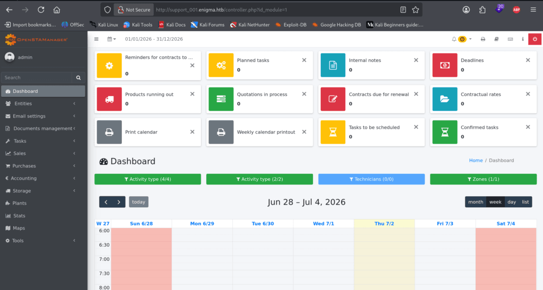Click the book icon in the top bar

[496, 39]
